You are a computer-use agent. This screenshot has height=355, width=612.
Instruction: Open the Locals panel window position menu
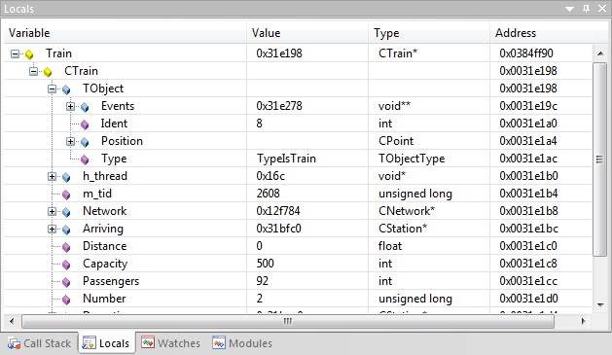[x=570, y=9]
